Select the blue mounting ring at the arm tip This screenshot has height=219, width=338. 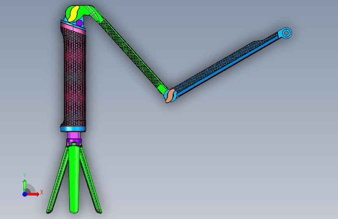pos(286,33)
